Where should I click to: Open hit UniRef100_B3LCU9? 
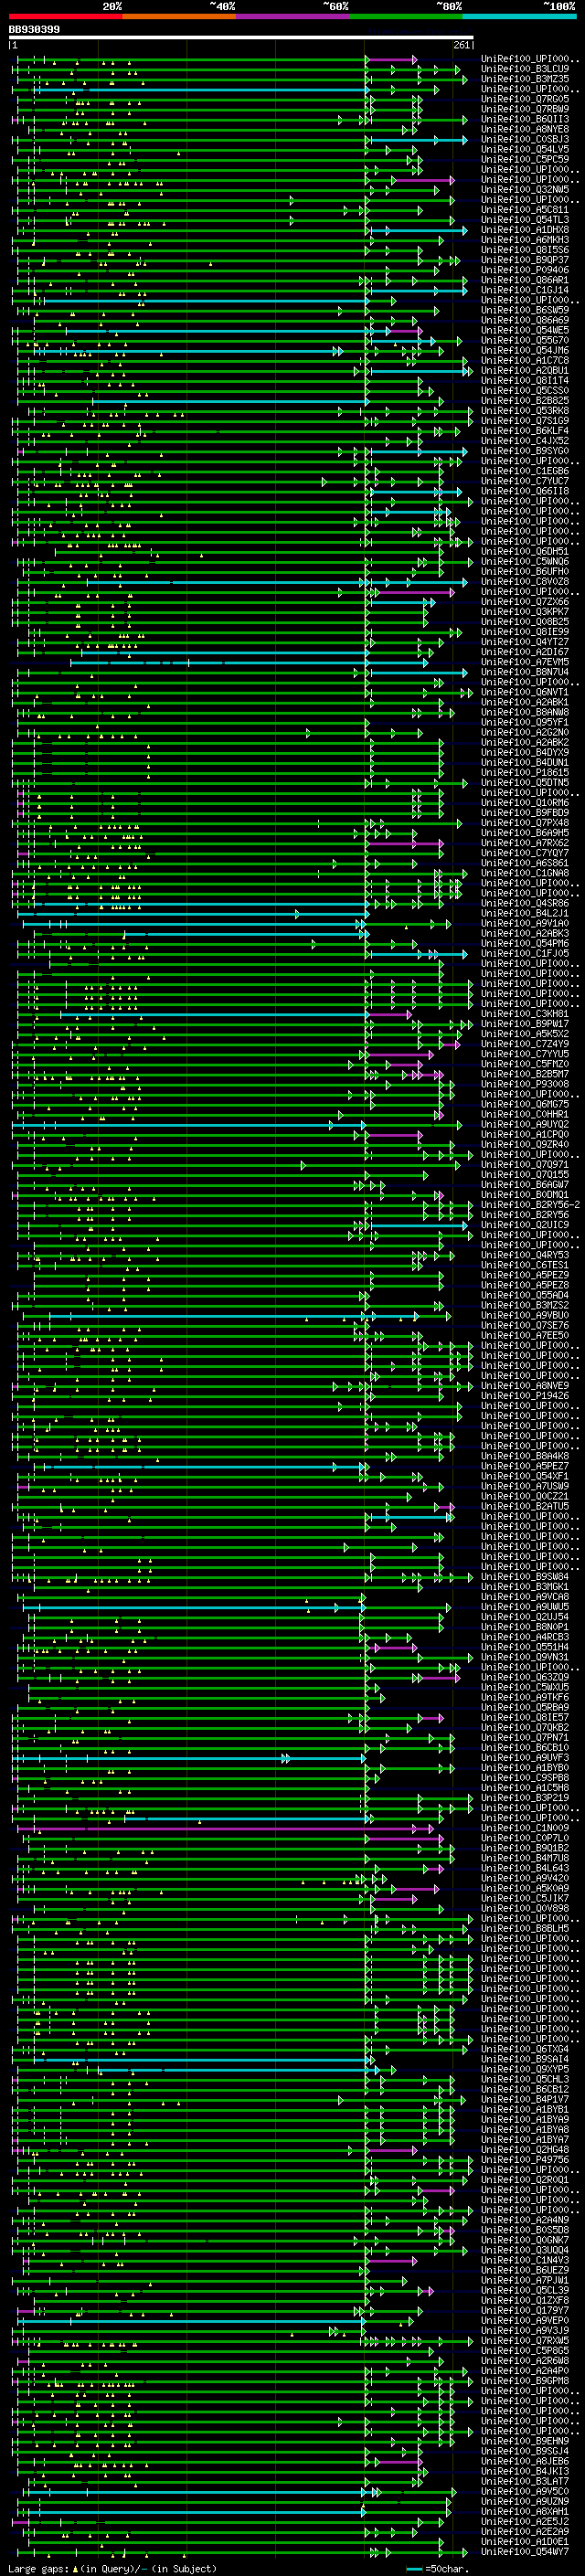pos(524,69)
